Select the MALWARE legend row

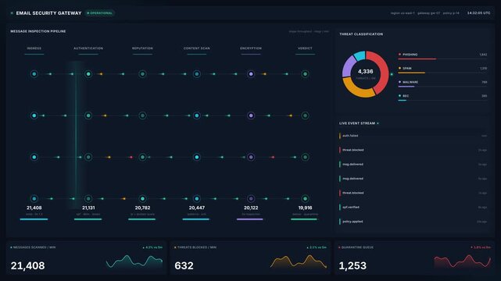(442, 83)
